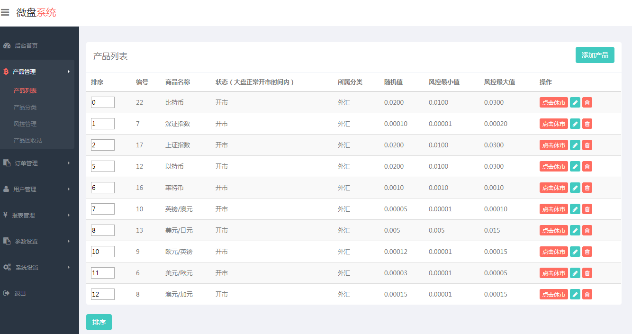Select 产品列表 submenu item
Screen dimensions: 632x334
tap(25, 91)
